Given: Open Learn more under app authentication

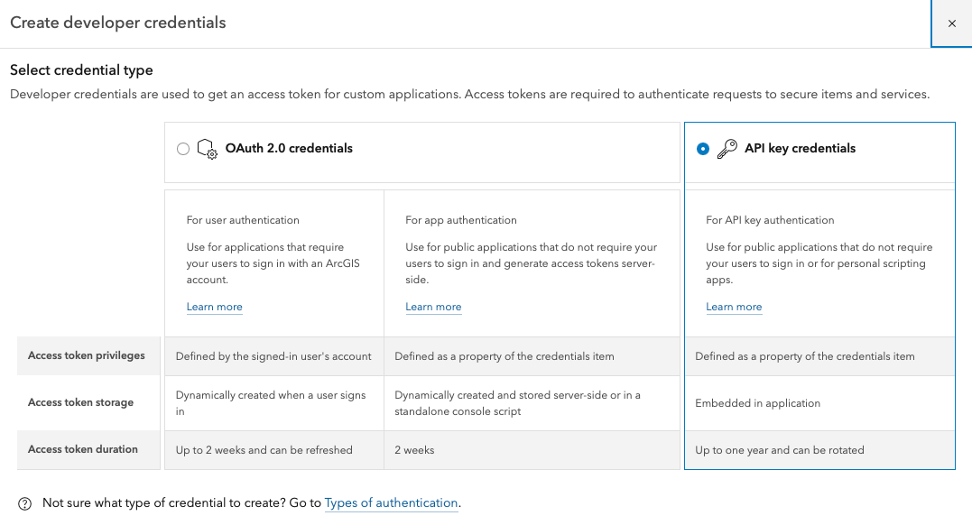Looking at the screenshot, I should pyautogui.click(x=433, y=307).
